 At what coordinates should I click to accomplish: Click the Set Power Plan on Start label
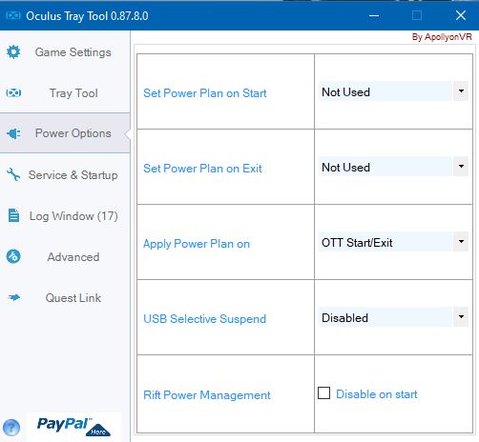(x=205, y=93)
